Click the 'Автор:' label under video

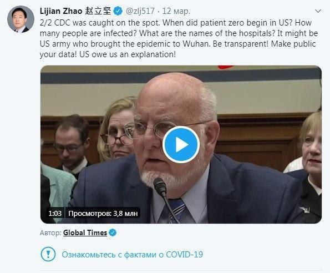[50, 232]
